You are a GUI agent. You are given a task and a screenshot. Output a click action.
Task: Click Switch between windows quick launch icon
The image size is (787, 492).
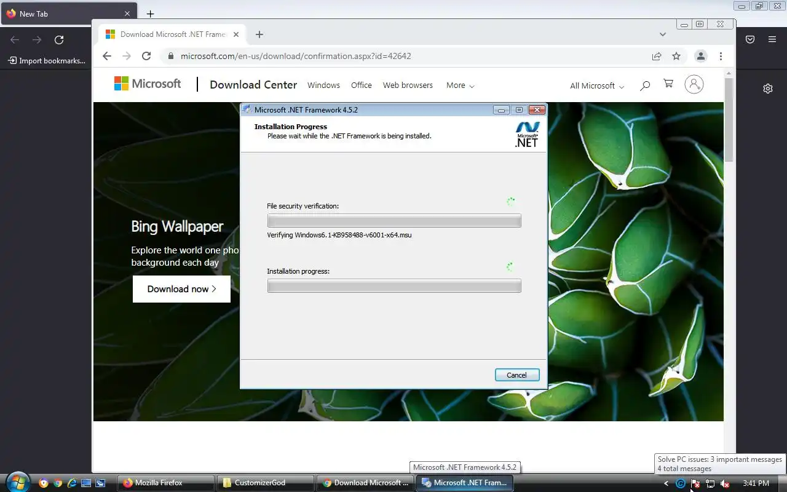pos(100,483)
